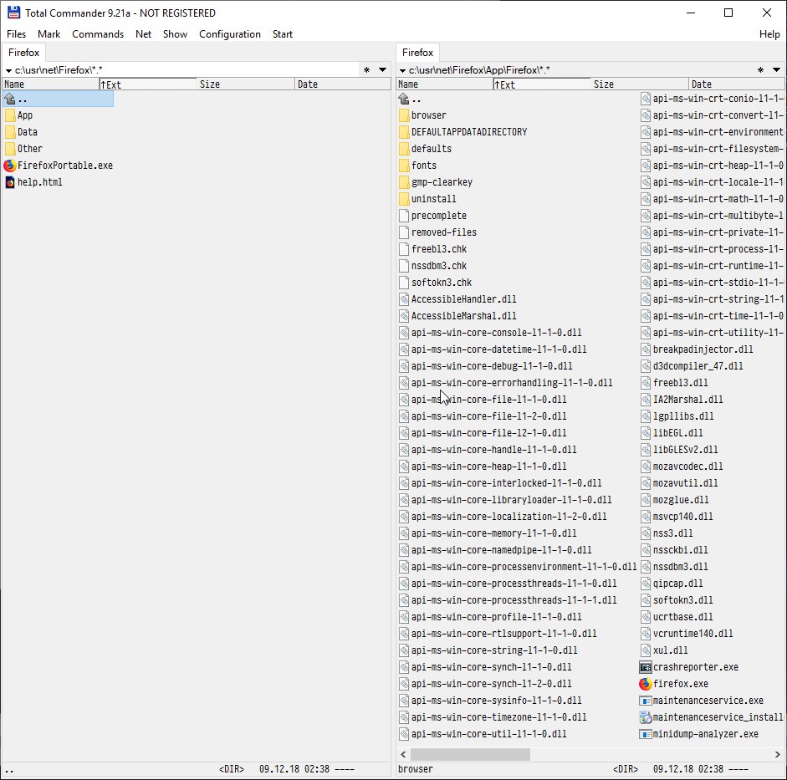Sort right panel by Size column
Image resolution: width=787 pixels, height=780 pixels.
640,84
